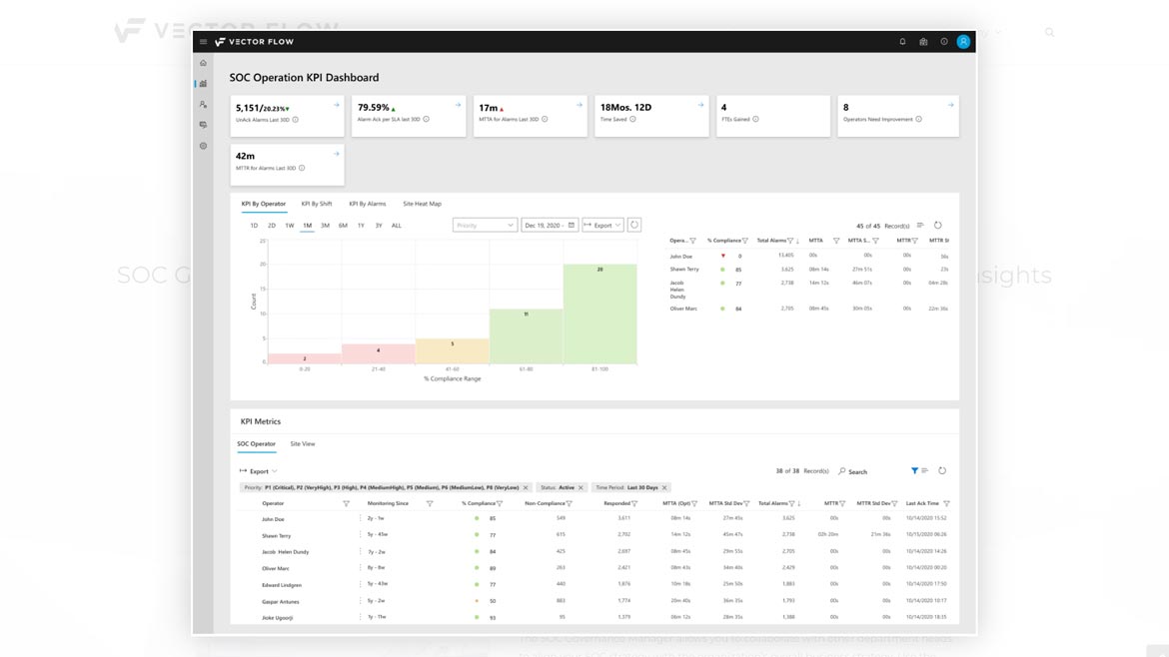
Task: Click the blue filter funnel icon in KPI Metrics
Action: click(914, 471)
